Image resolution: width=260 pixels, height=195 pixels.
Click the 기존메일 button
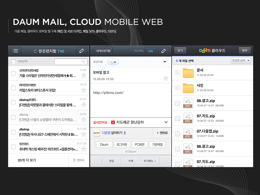pyautogui.click(x=157, y=144)
